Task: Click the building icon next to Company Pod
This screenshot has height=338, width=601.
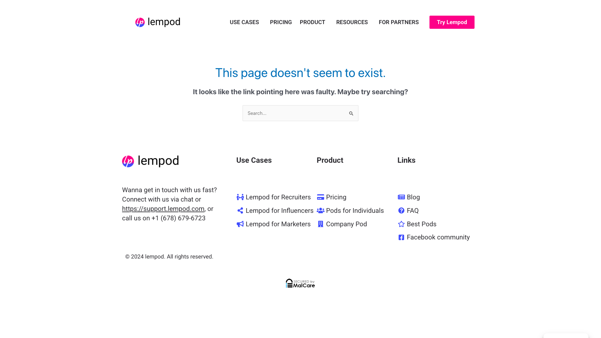Action: (x=321, y=224)
